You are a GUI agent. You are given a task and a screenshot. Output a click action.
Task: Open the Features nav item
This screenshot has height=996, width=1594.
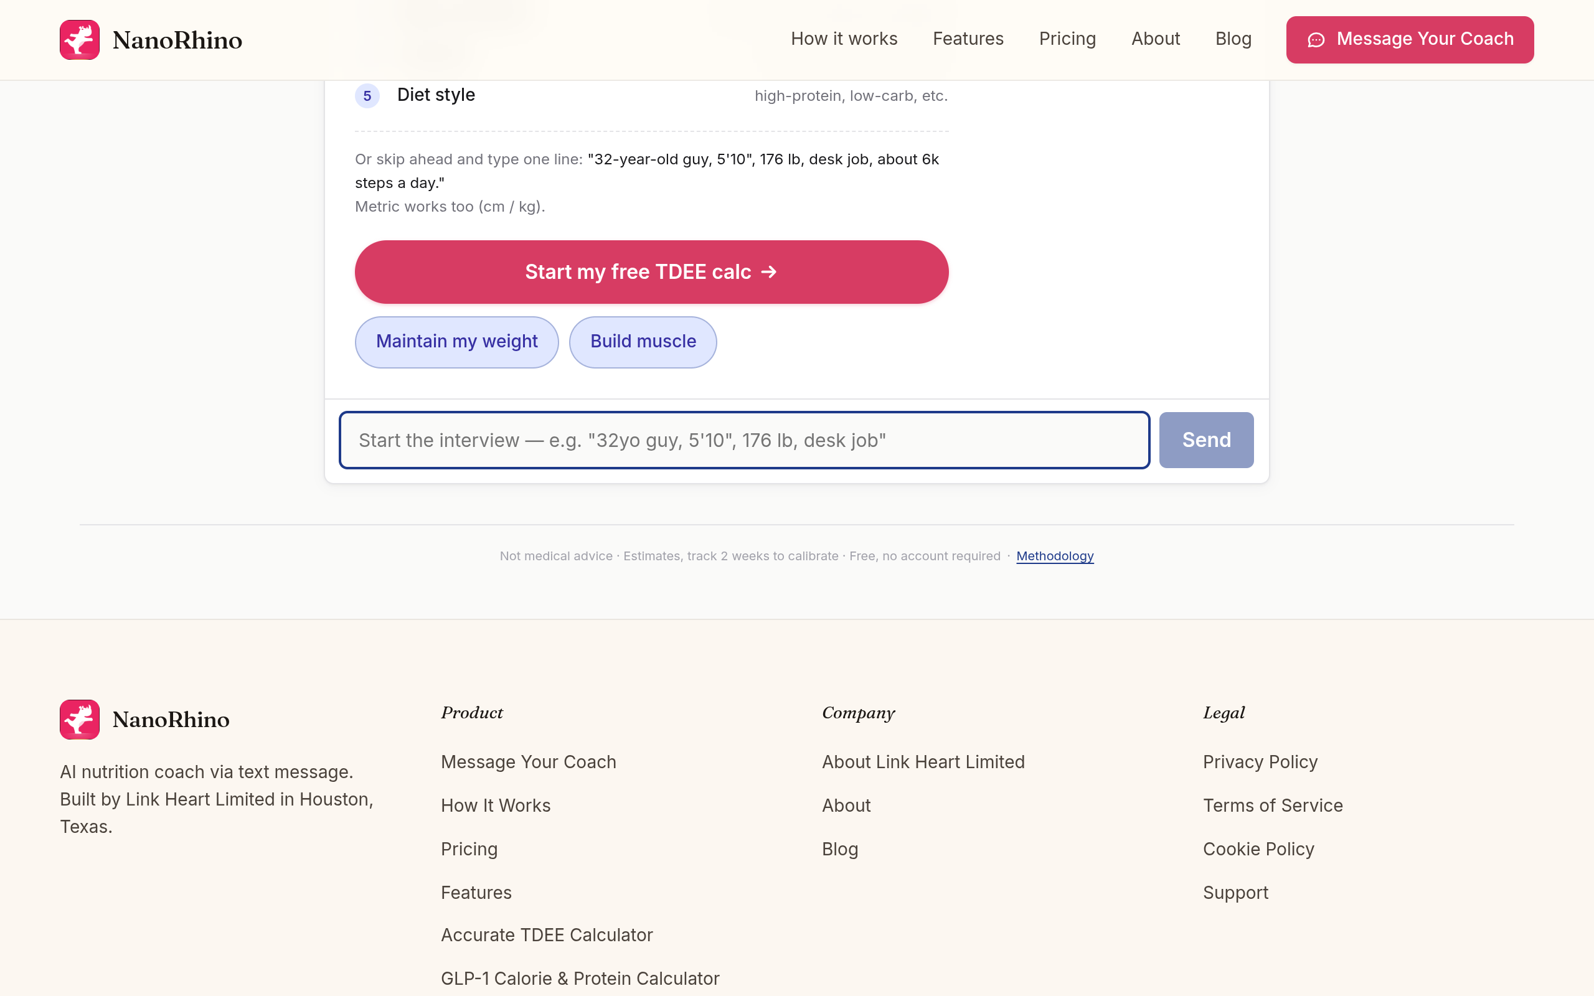pos(968,39)
